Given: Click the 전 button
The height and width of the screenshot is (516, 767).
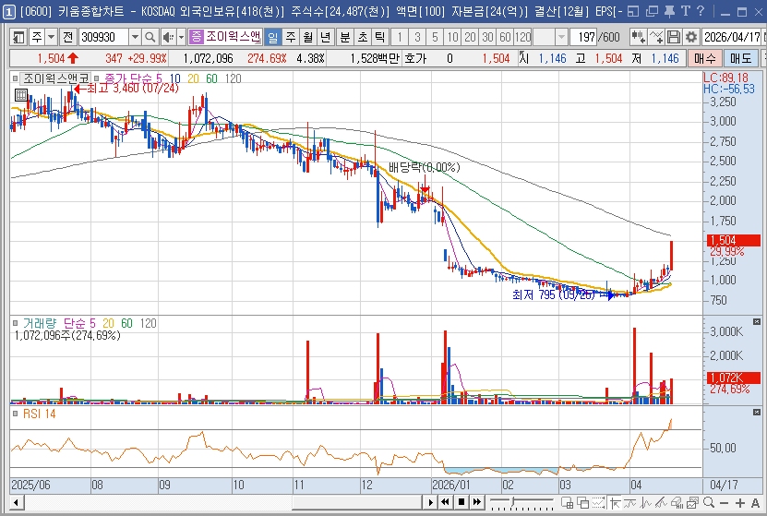Looking at the screenshot, I should pyautogui.click(x=68, y=37).
